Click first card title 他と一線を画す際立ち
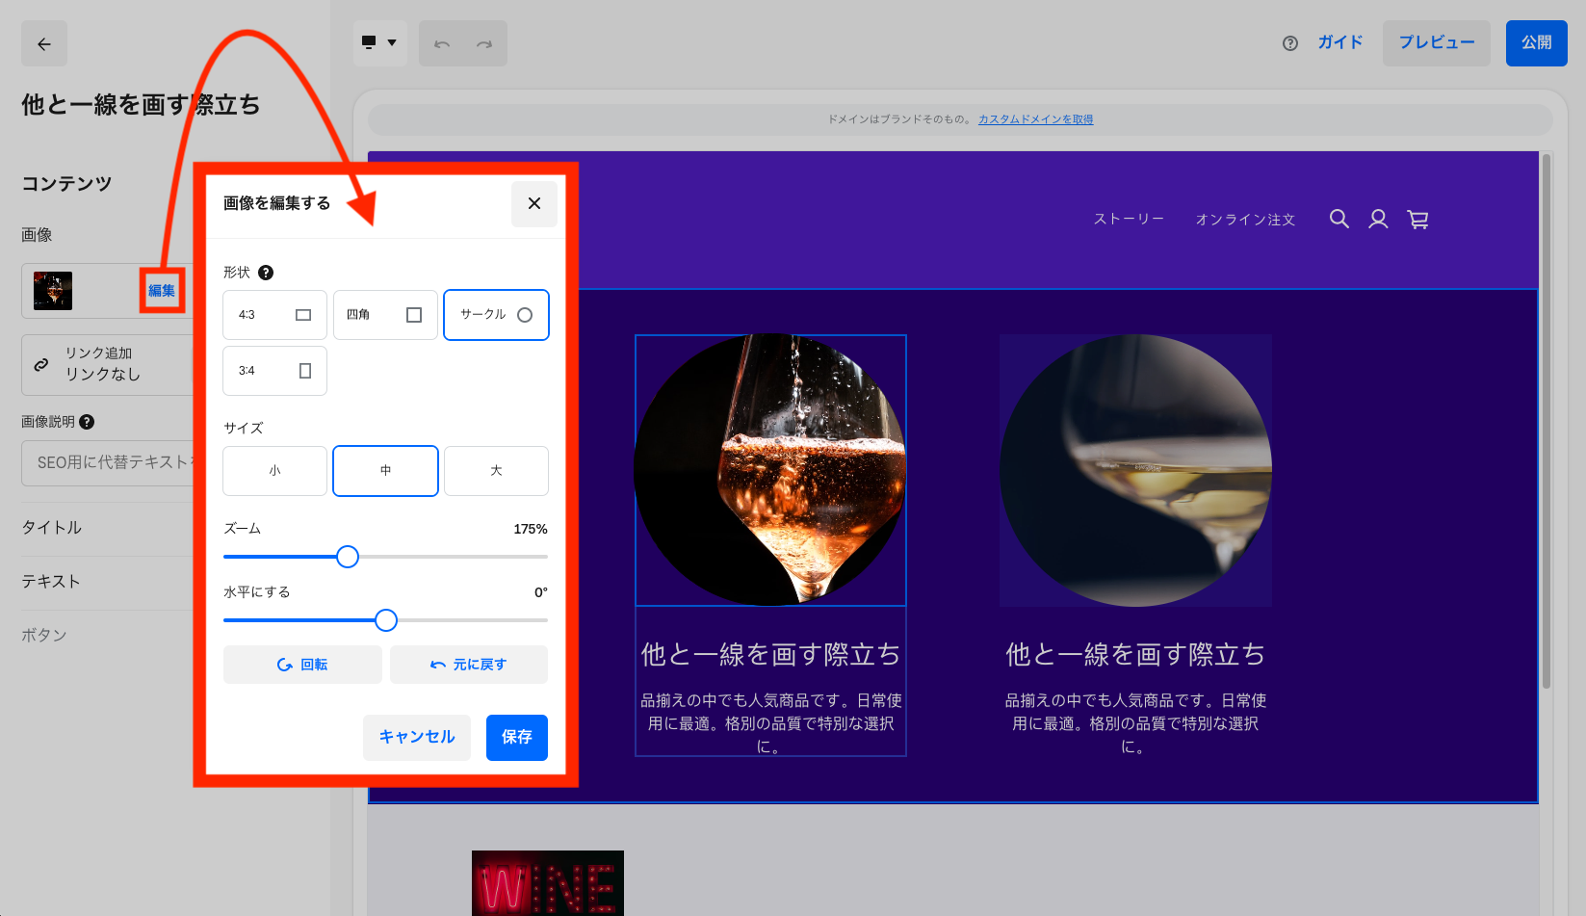Viewport: 1586px width, 916px height. point(770,655)
